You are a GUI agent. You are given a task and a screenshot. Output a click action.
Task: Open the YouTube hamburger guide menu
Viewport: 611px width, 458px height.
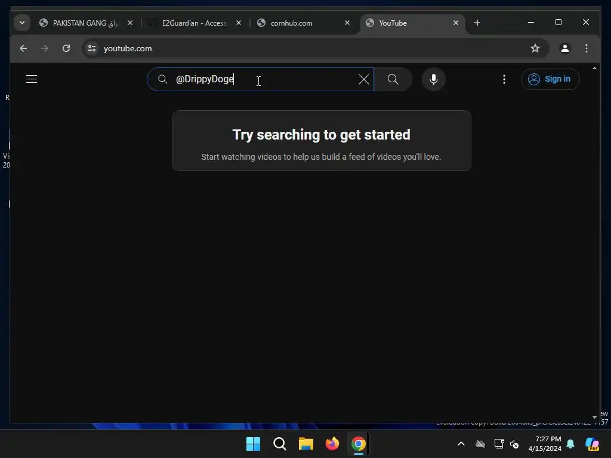pos(32,79)
